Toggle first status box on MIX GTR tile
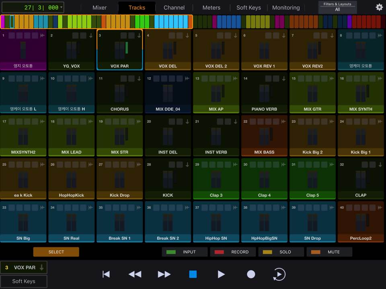This screenshot has height=289, width=386. tap(301, 78)
